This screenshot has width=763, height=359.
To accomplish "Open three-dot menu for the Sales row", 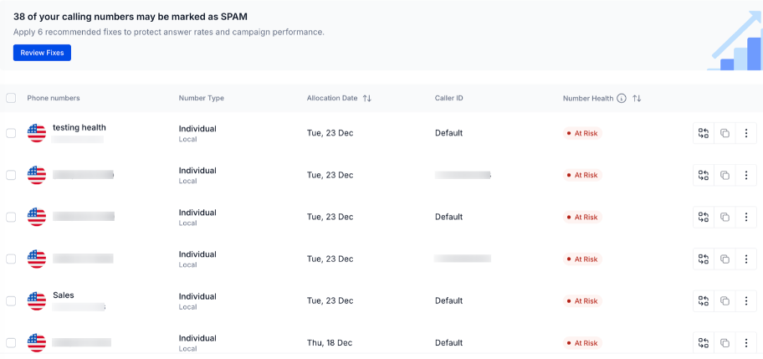I will click(x=746, y=301).
